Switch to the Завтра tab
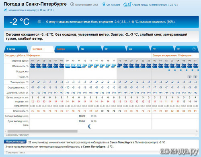 click(66, 49)
